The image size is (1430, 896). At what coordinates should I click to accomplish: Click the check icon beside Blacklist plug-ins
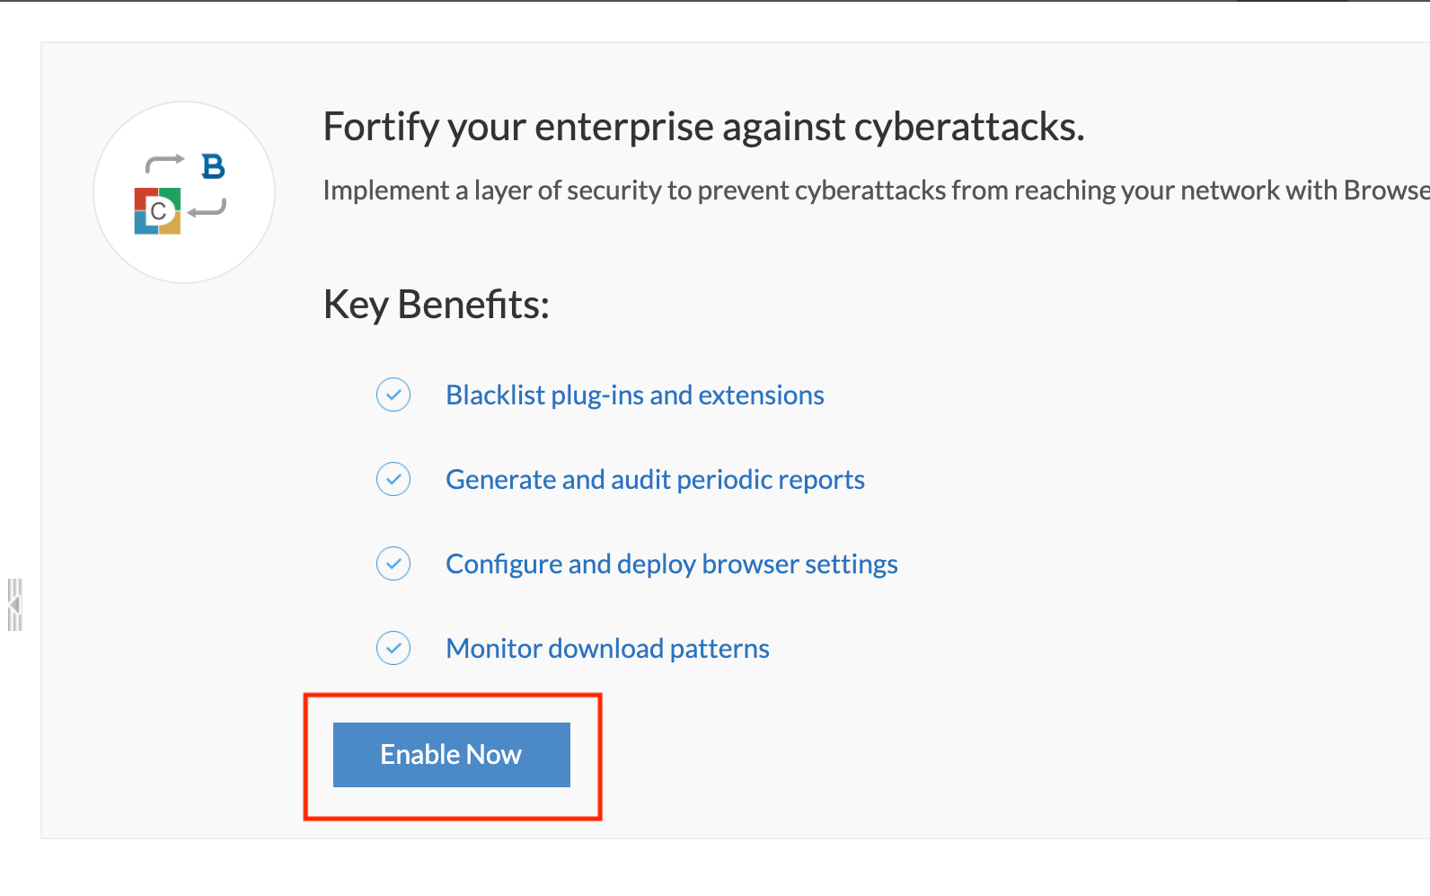point(393,395)
